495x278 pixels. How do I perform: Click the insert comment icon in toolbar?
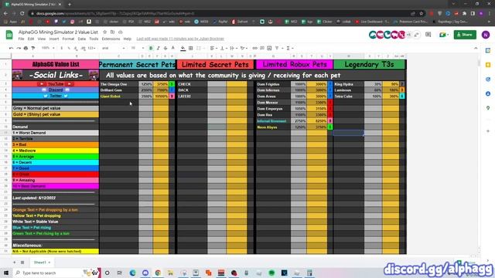[262, 48]
